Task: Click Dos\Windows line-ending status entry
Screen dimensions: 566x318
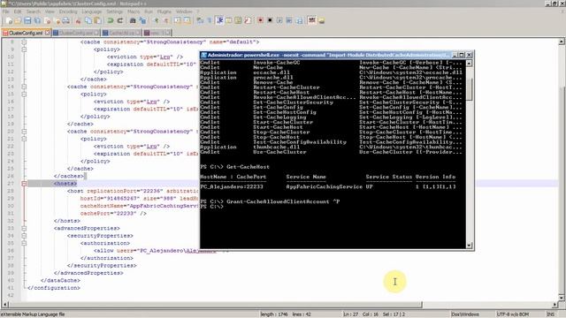Action: click(465, 314)
